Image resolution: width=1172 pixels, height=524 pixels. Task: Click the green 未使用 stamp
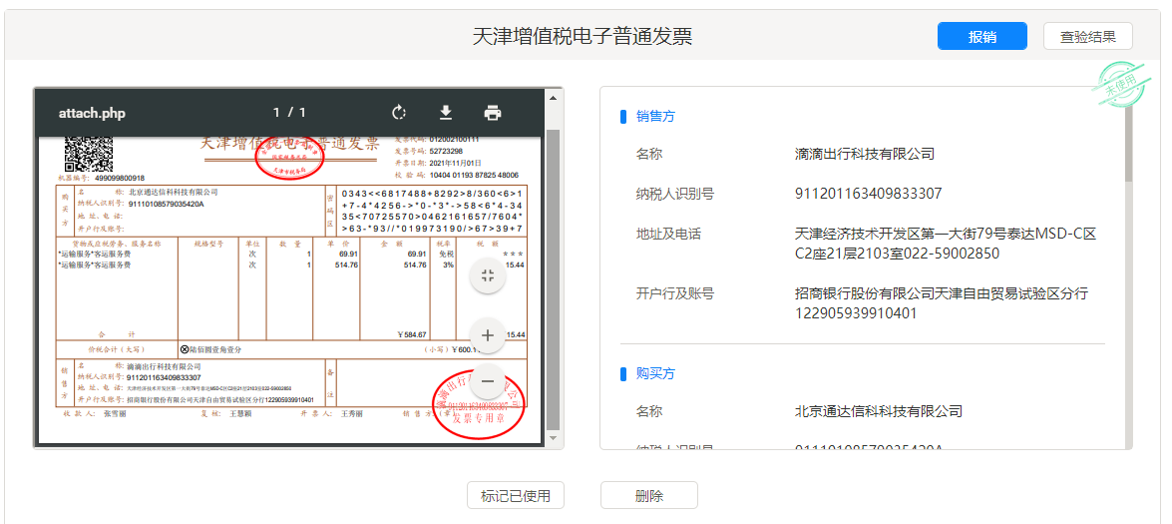[x=1119, y=82]
